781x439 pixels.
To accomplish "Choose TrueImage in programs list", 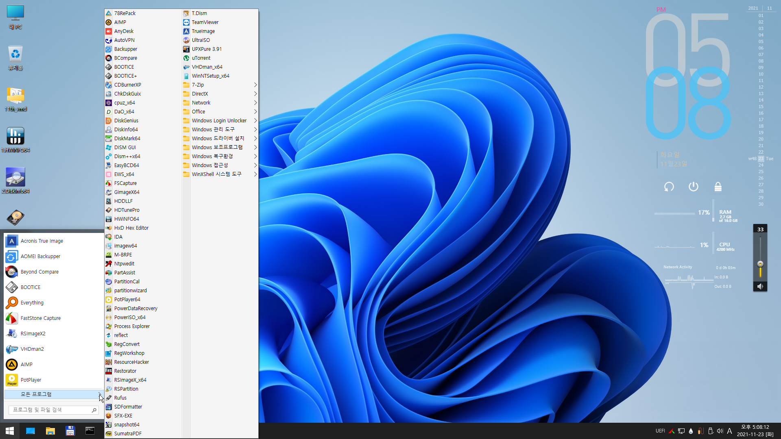I will pyautogui.click(x=220, y=31).
